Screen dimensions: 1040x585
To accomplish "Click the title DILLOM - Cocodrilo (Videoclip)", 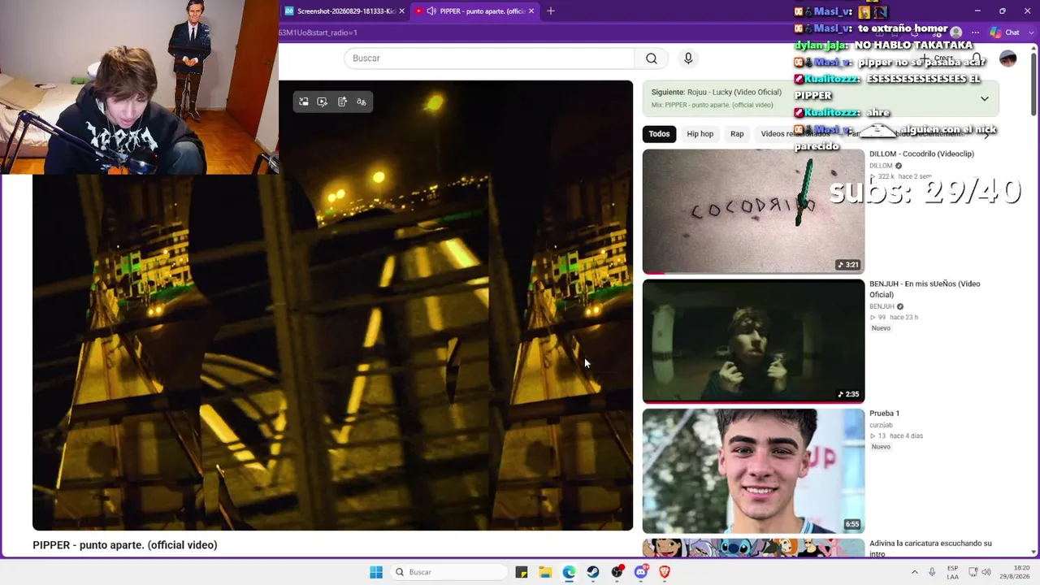I will pyautogui.click(x=921, y=154).
